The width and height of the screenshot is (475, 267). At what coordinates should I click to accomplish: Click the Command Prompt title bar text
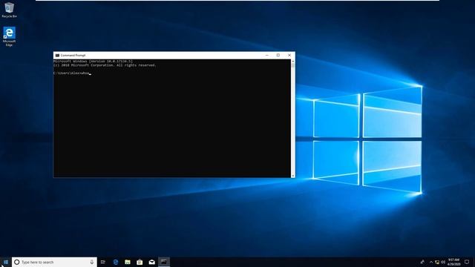pos(73,56)
